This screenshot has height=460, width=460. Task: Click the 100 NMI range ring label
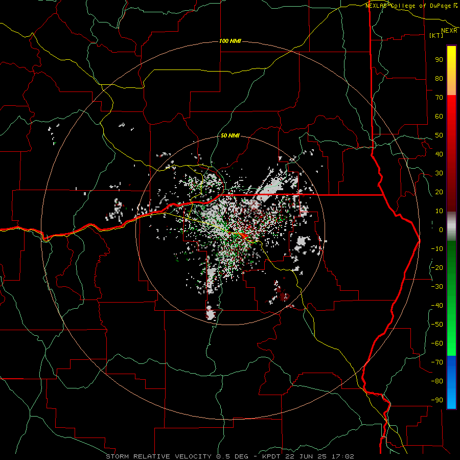[x=230, y=41]
